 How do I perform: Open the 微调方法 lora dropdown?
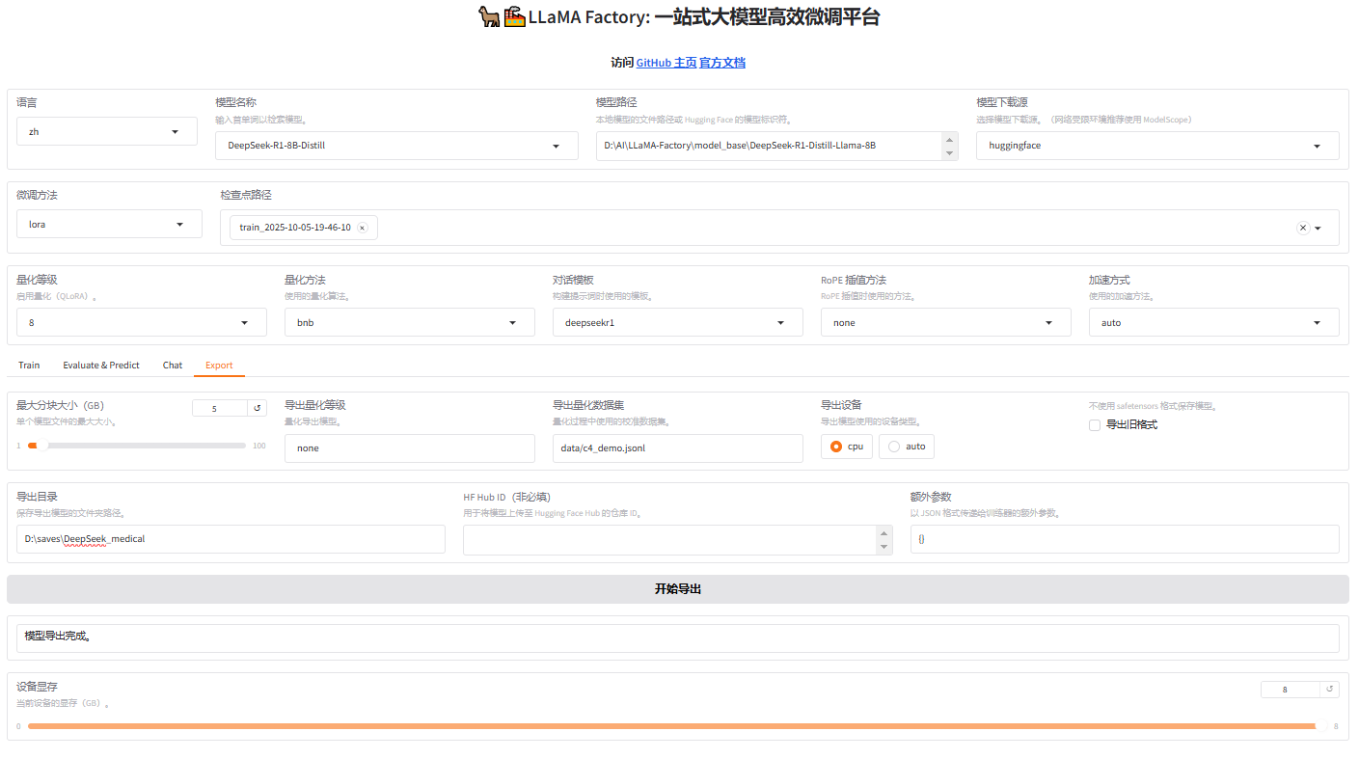coord(109,224)
